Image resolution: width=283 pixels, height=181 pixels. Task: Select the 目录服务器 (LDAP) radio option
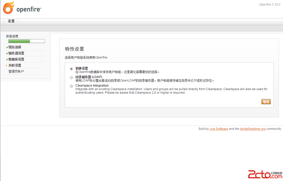[71, 77]
